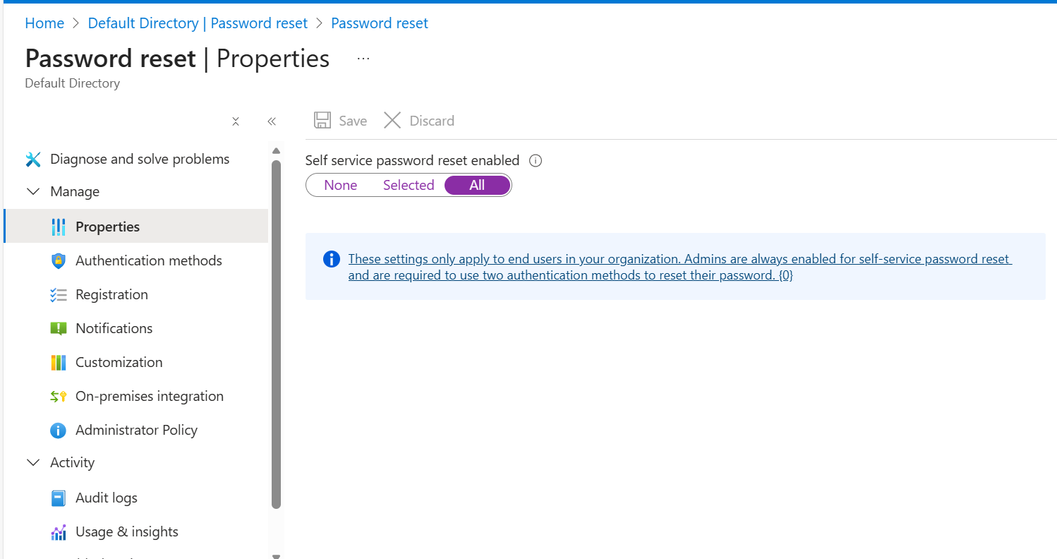Collapse the Activity section chevron
Viewport: 1057px width, 559px height.
coord(33,463)
